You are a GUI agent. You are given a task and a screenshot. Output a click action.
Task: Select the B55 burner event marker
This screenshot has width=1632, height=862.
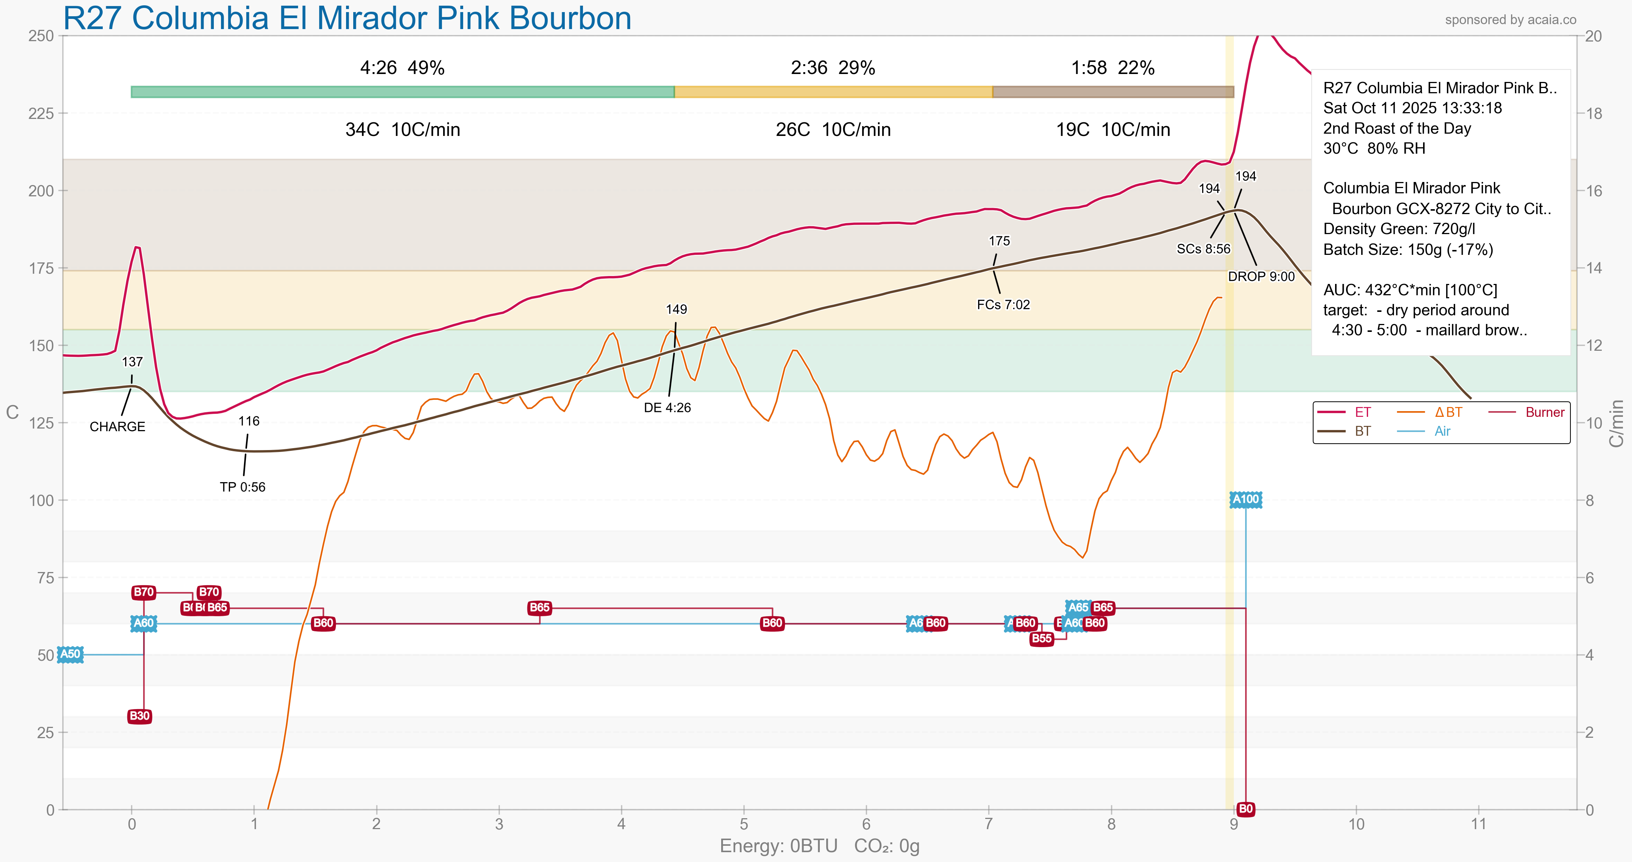[1042, 638]
